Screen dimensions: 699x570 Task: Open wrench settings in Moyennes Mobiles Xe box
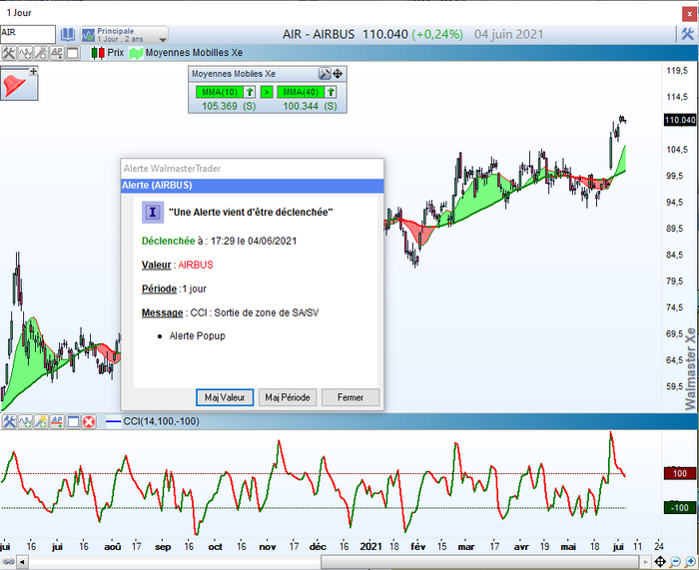point(325,74)
